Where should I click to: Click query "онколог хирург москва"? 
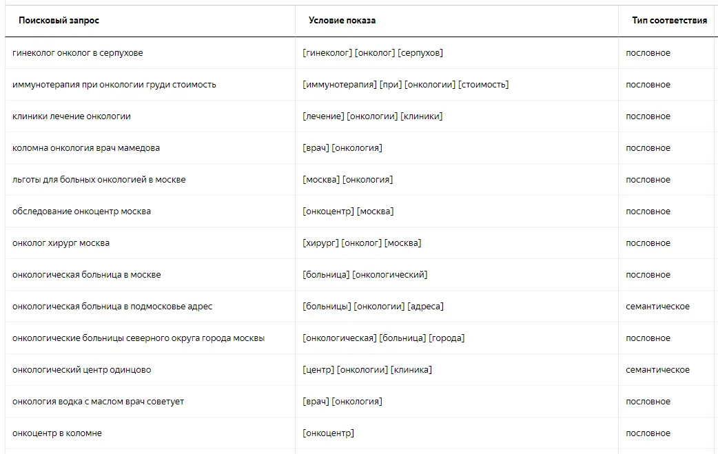pyautogui.click(x=61, y=243)
